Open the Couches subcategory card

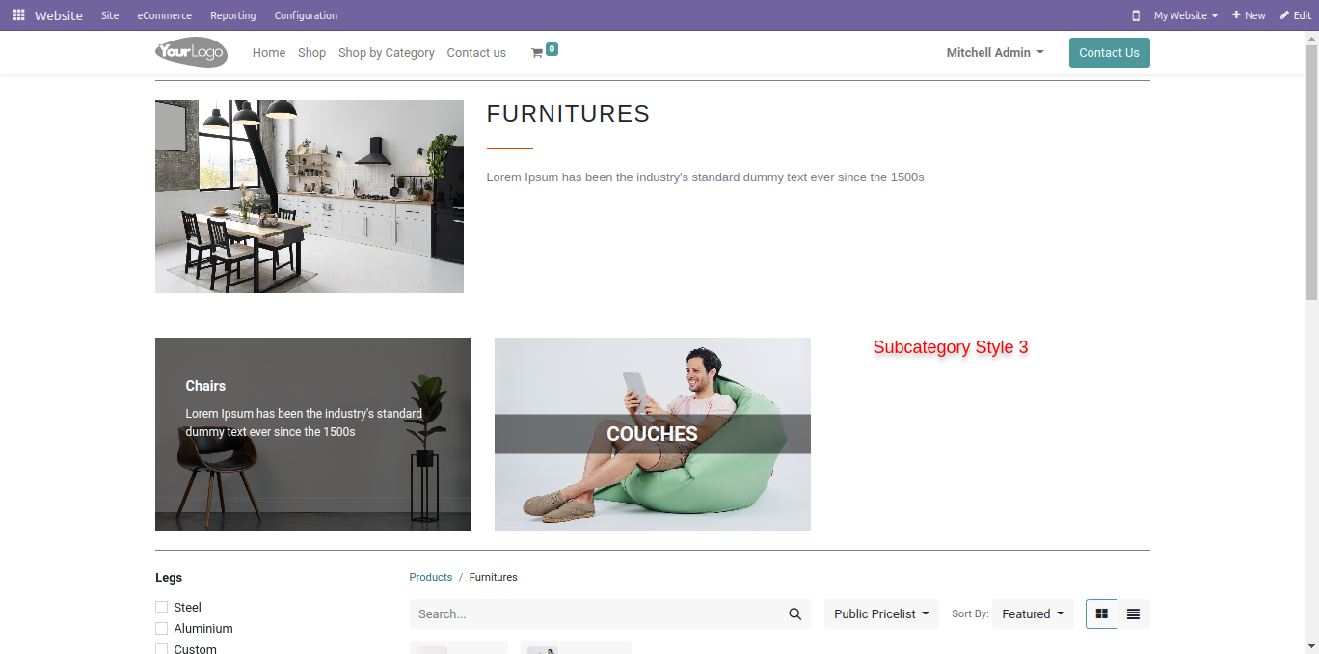tap(653, 434)
